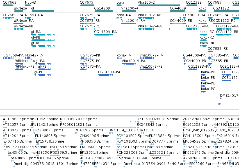Open the CG14309 gene feature
The width and height of the screenshot is (239, 168).
tap(103, 11)
